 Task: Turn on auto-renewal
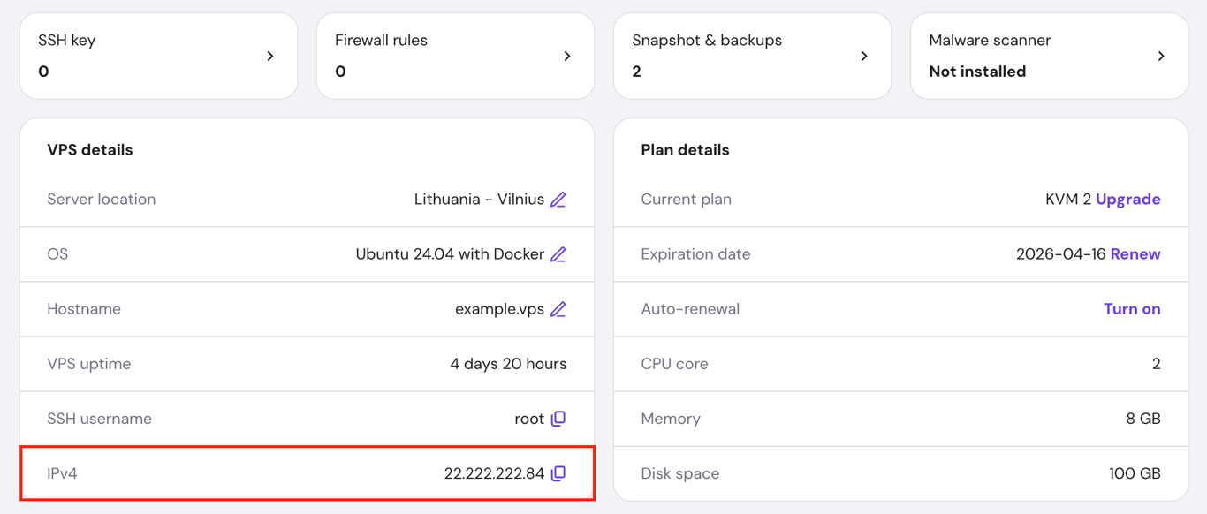[1132, 309]
